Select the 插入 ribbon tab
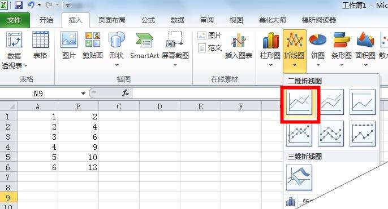This screenshot has height=209, width=388. 75,20
